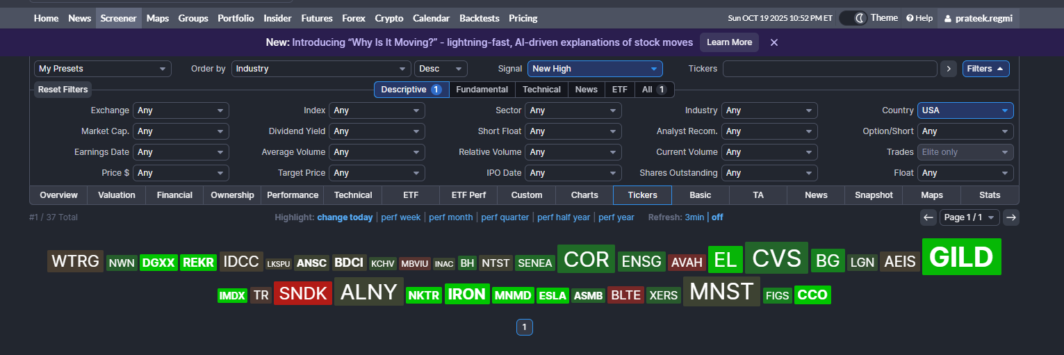
Task: Click the GILD ticker tile
Action: point(962,257)
